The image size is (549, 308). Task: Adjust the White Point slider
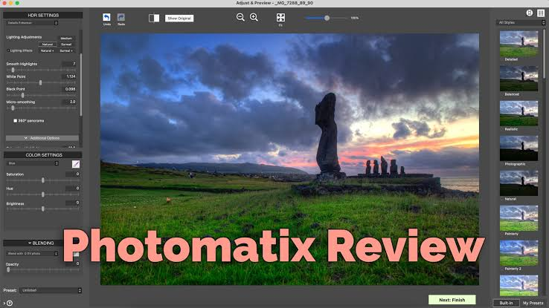(41, 83)
